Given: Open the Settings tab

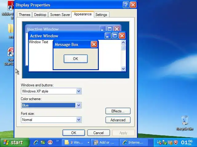Looking at the screenshot, I should [101, 15].
